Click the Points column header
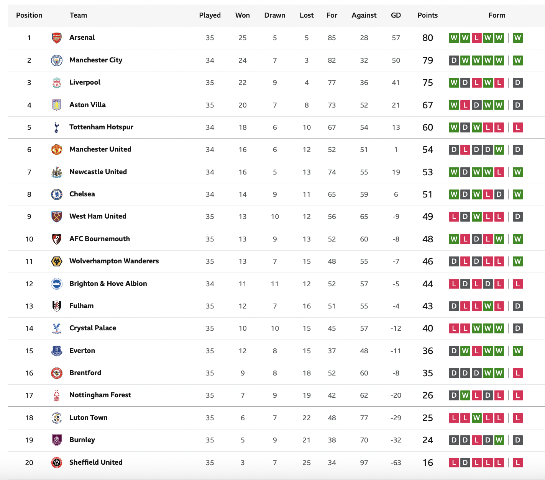Image resolution: width=545 pixels, height=480 pixels. 428,15
